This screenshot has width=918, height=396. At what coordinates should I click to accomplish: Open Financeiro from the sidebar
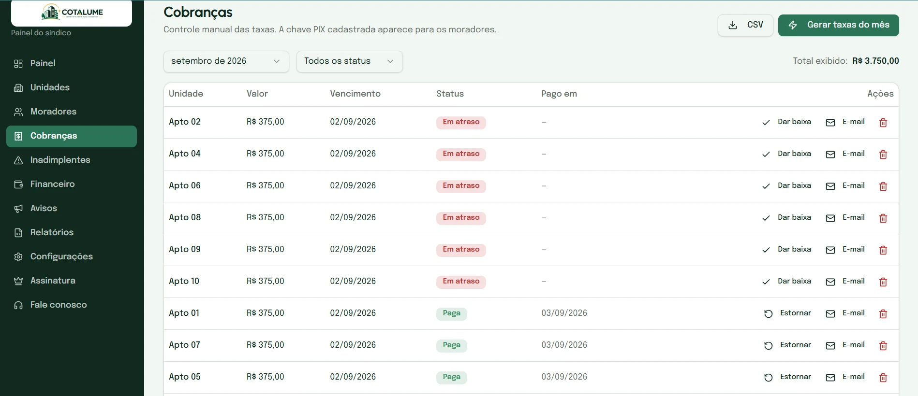(x=72, y=184)
